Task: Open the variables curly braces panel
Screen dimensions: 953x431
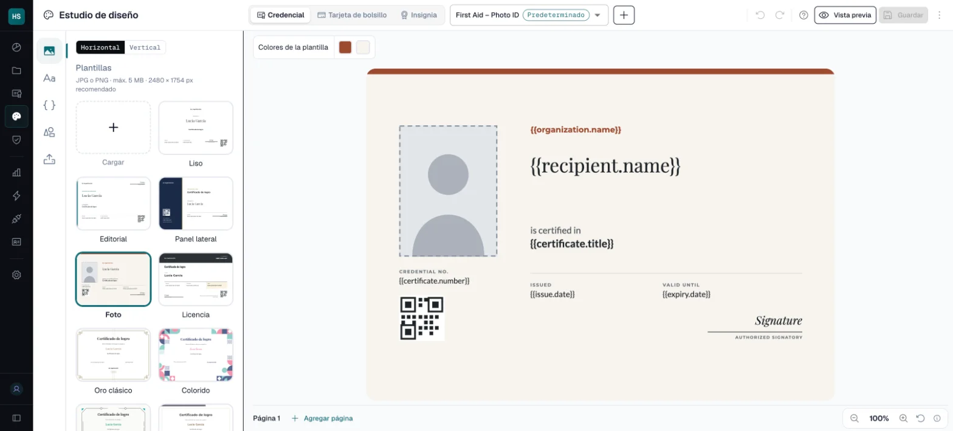Action: pos(49,105)
